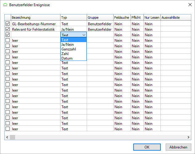Click the Nur Lesen column header
This screenshot has height=154, width=195.
(152, 18)
